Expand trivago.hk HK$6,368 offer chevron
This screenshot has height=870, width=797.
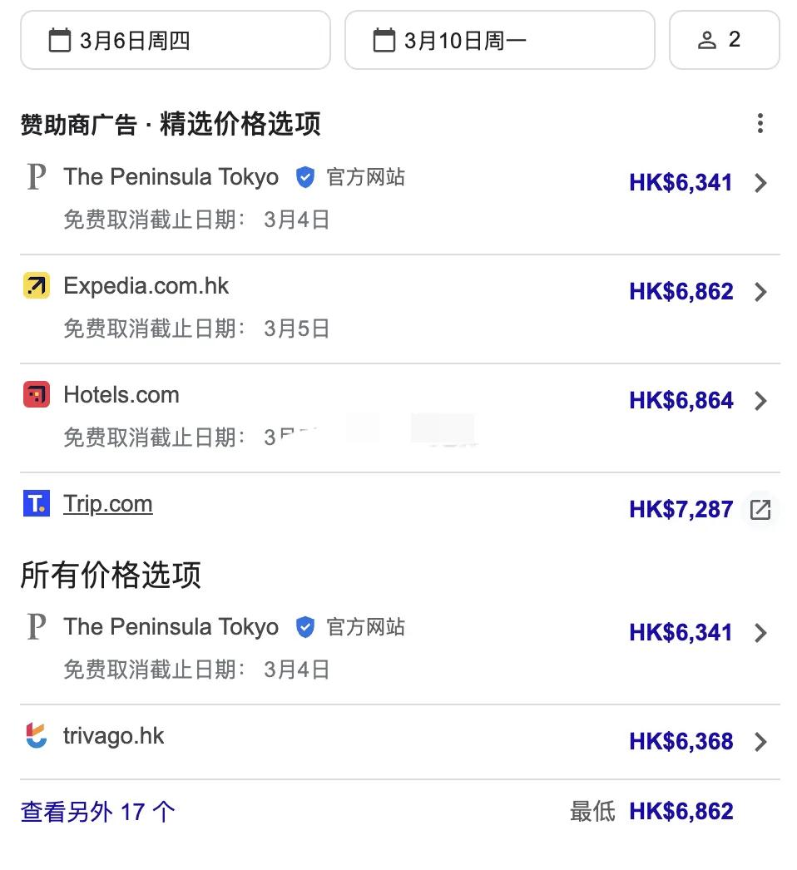click(x=760, y=742)
